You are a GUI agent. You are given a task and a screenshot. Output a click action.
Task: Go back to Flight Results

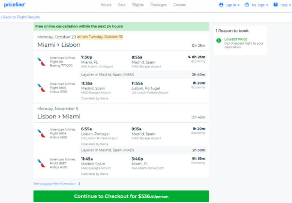point(21,17)
